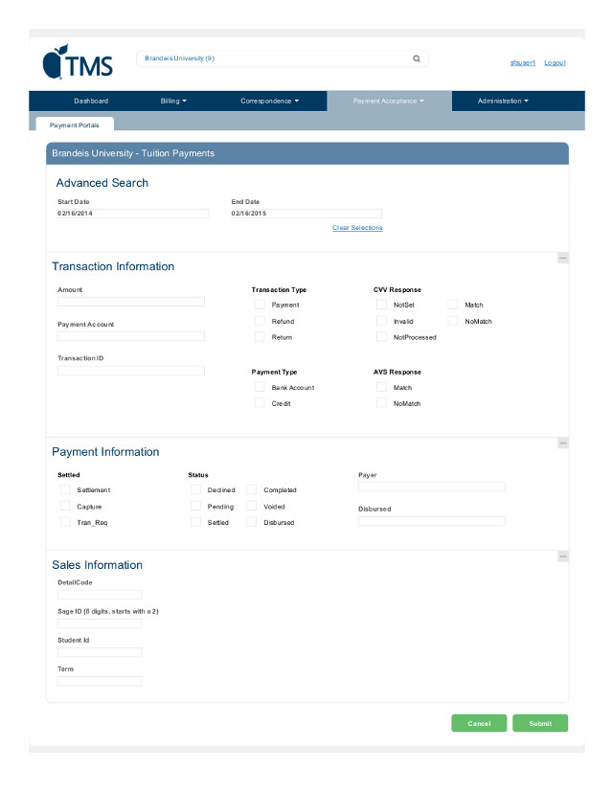Image resolution: width=613 pixels, height=793 pixels.
Task: Click the Student Id input field
Action: coord(100,652)
